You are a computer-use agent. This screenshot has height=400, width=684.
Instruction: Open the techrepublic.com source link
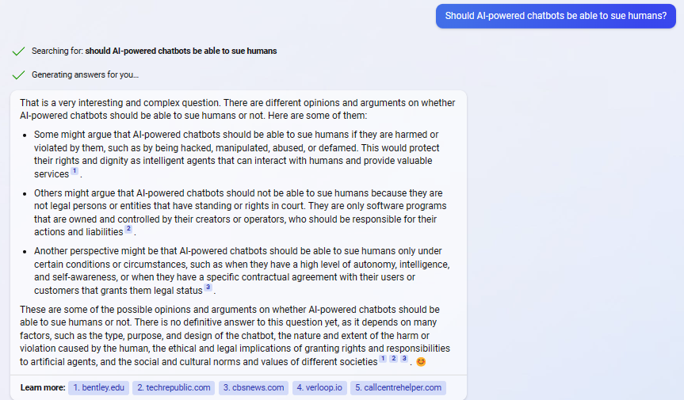coord(174,388)
